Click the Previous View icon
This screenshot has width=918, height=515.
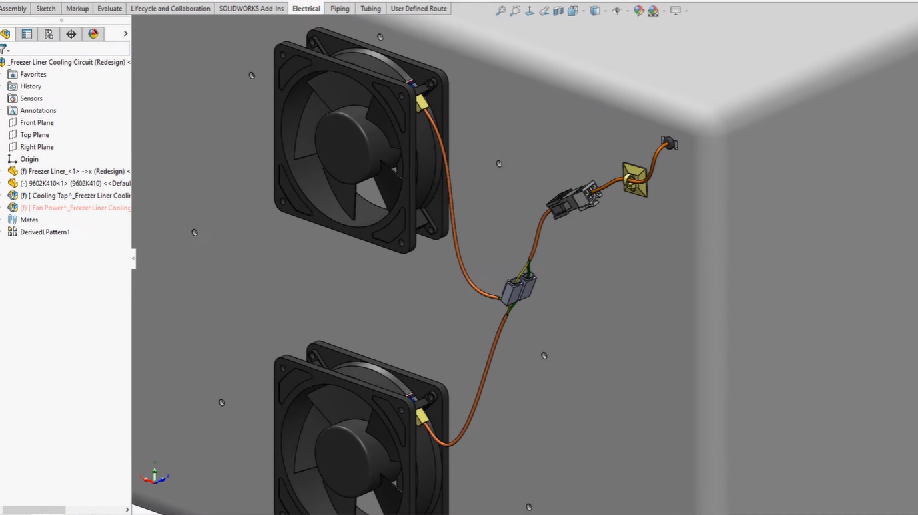(x=544, y=11)
